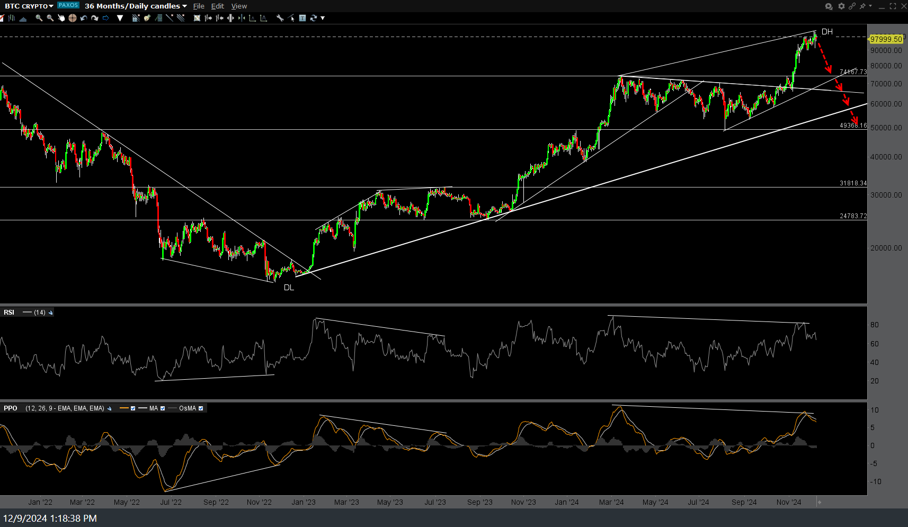
Task: Open the pin options dropdown arrow
Action: click(x=870, y=6)
